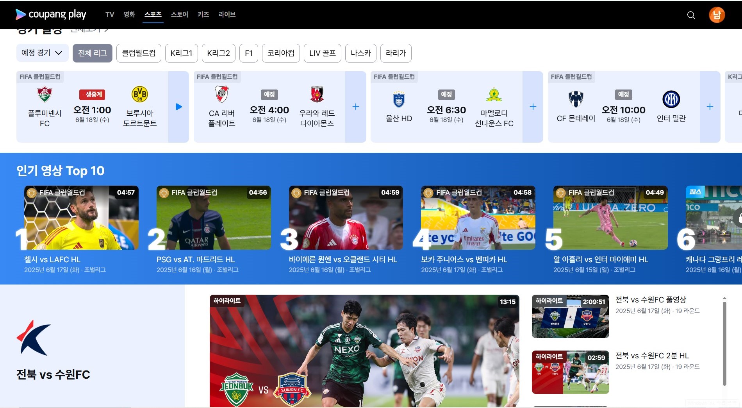Click the K League logo beside 전북 vs 수원FC
The image size is (742, 408).
[x=34, y=338]
